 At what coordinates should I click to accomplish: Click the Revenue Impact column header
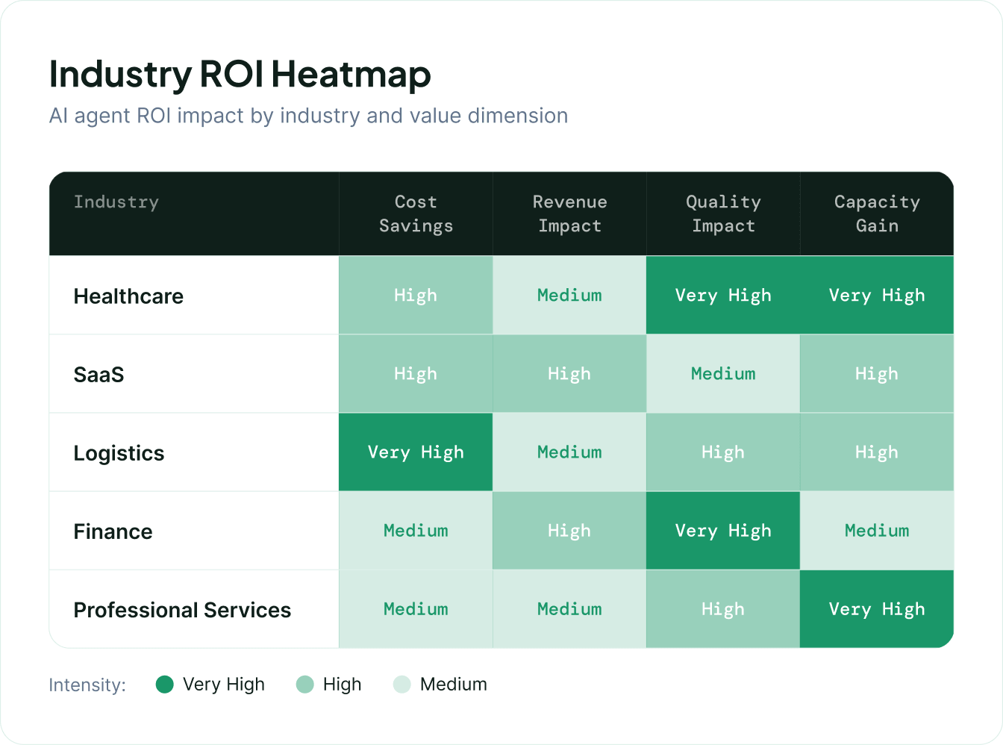point(569,213)
